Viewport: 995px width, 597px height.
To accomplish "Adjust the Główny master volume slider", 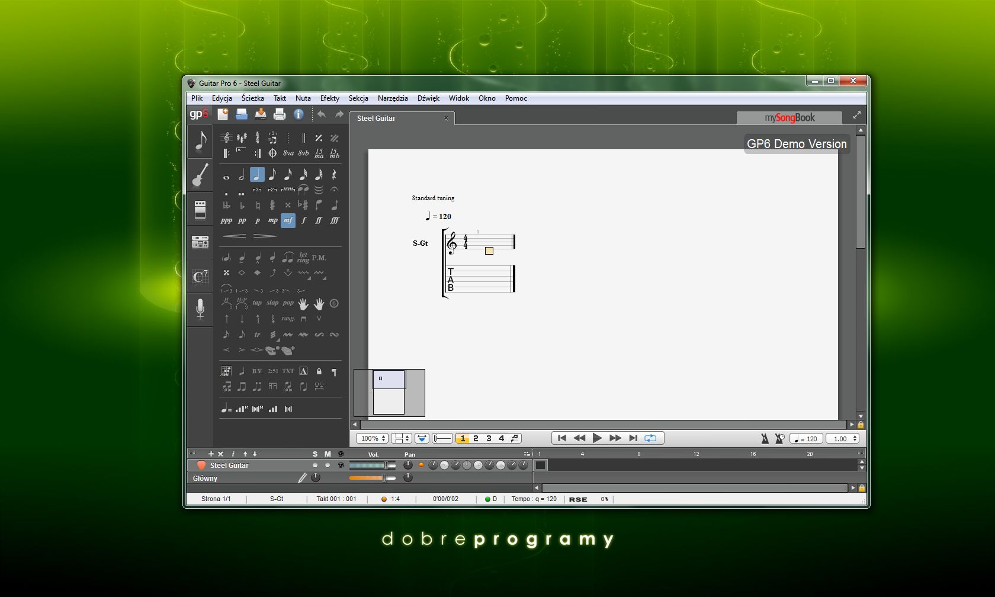I will click(373, 478).
